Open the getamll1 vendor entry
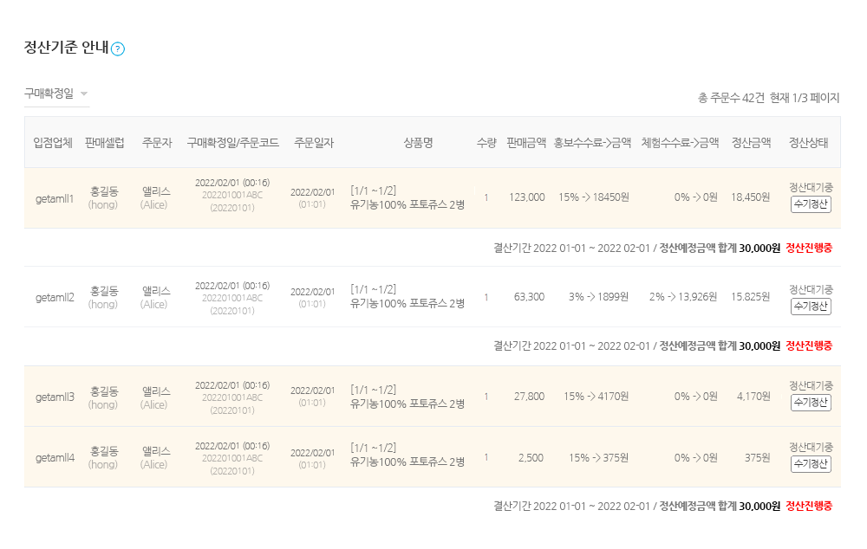Image resolution: width=867 pixels, height=549 pixels. (x=55, y=198)
